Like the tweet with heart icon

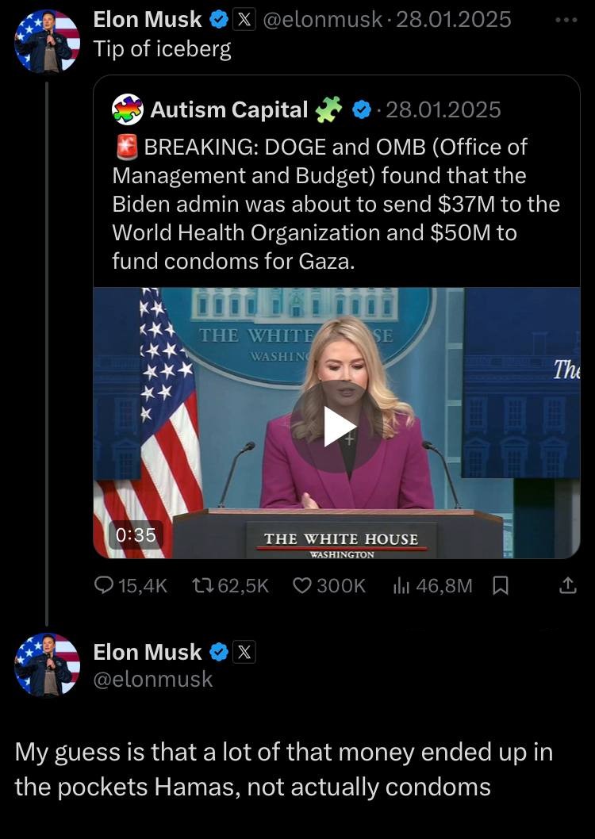[302, 586]
